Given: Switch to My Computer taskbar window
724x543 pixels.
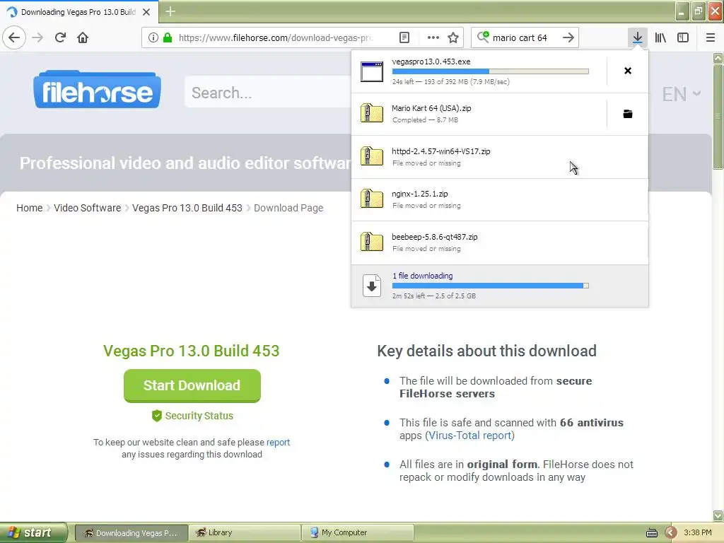Looking at the screenshot, I should point(357,532).
